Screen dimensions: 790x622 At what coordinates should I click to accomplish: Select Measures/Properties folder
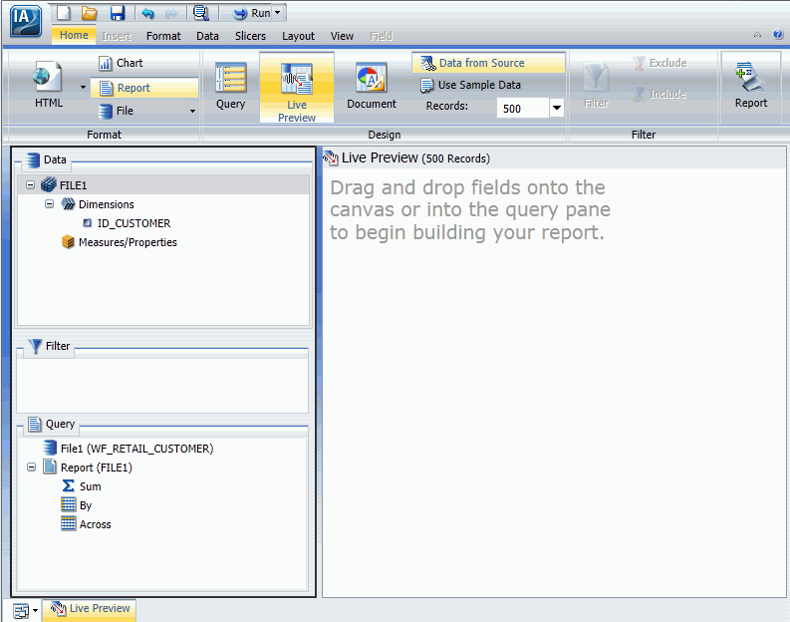128,242
